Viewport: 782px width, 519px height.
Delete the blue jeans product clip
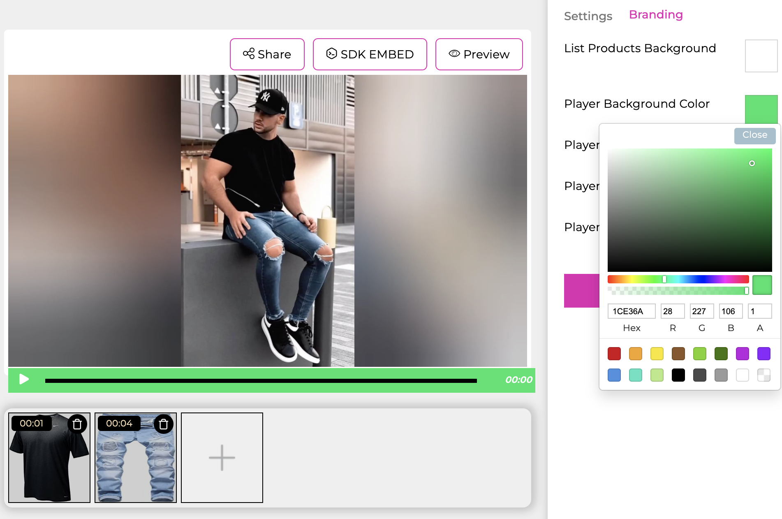[164, 424]
